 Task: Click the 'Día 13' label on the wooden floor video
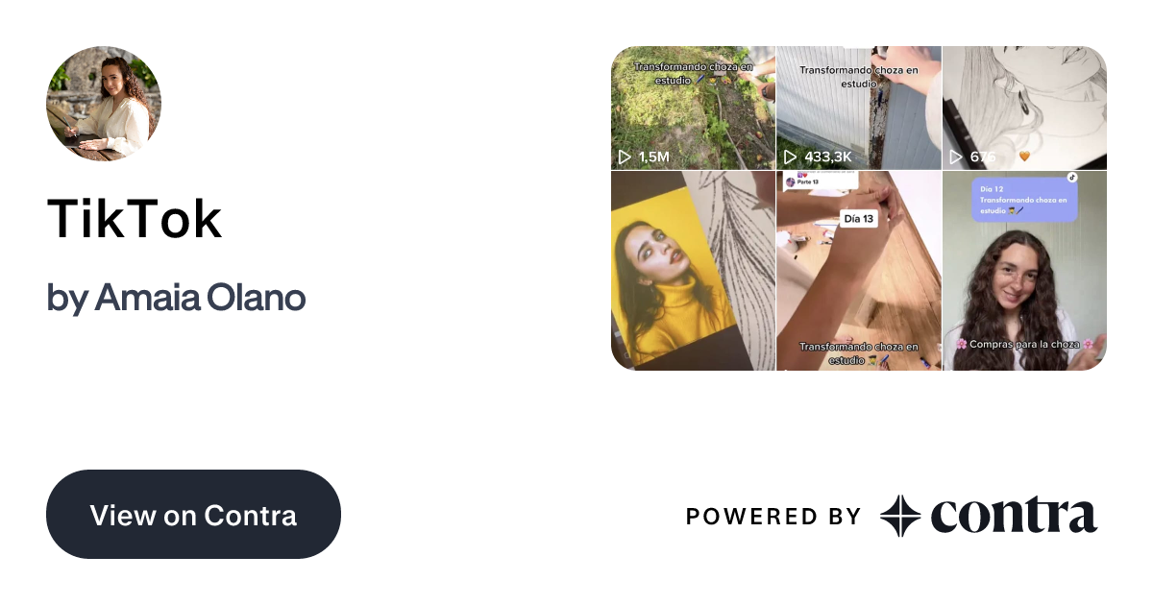point(859,218)
